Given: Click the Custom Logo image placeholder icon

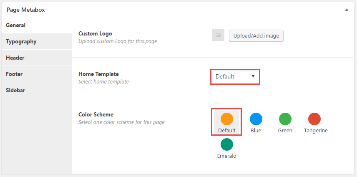Looking at the screenshot, I should (x=218, y=35).
